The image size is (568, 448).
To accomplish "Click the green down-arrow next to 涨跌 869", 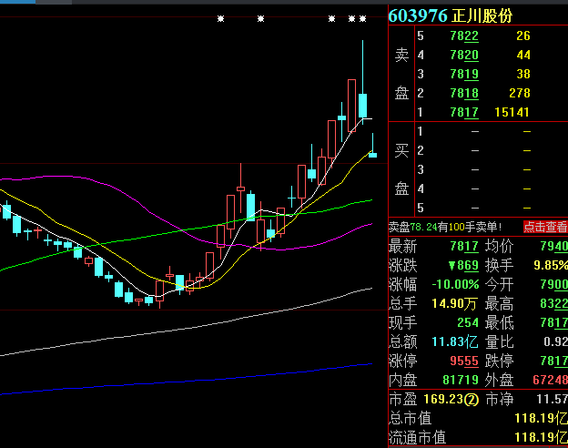I will [451, 265].
